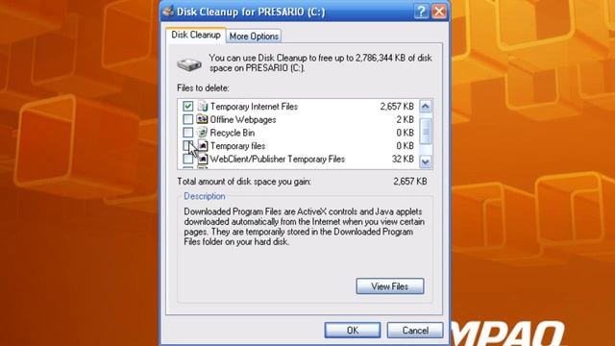Click the View Files button
Viewport: 615px width, 346px height.
coord(390,286)
